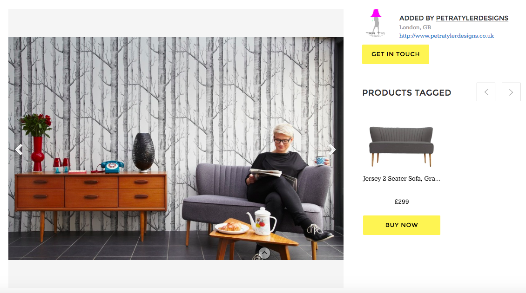Open the Jersey 2 Seater Sofa title
The image size is (526, 293).
tap(402, 179)
